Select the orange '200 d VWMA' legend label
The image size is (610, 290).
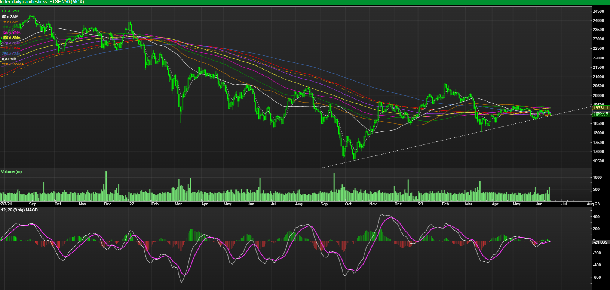point(13,64)
